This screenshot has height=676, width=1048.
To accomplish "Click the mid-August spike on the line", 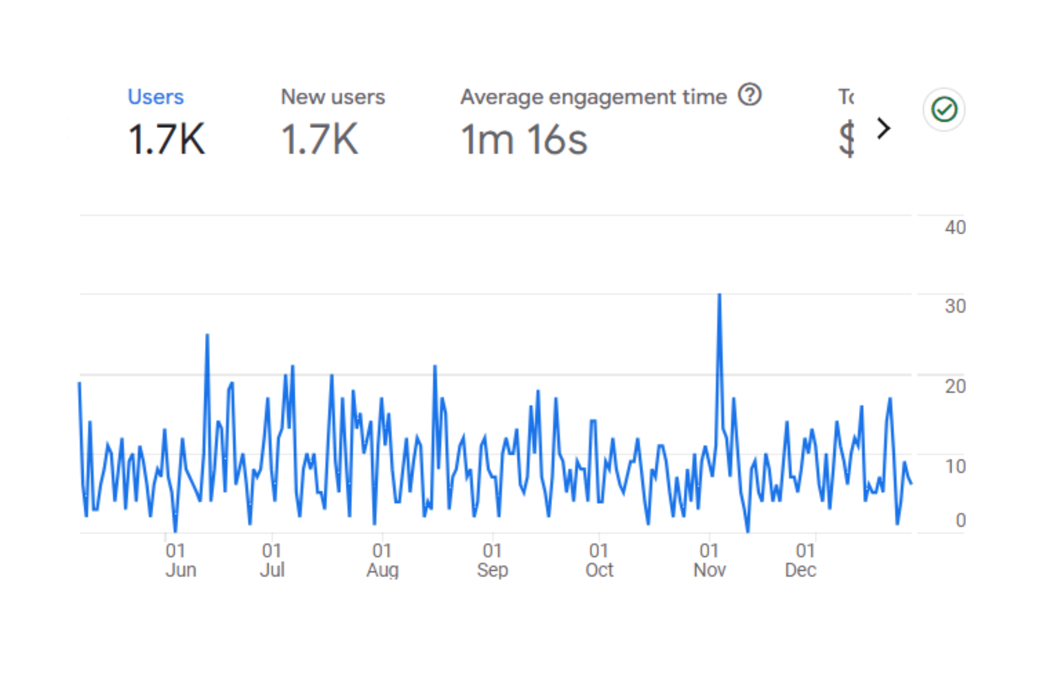I will [x=435, y=367].
